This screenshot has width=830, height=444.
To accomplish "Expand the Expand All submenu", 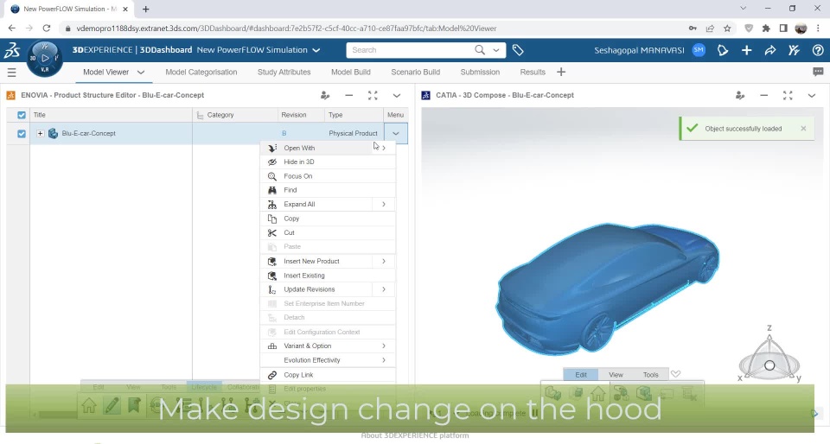I will [x=384, y=204].
